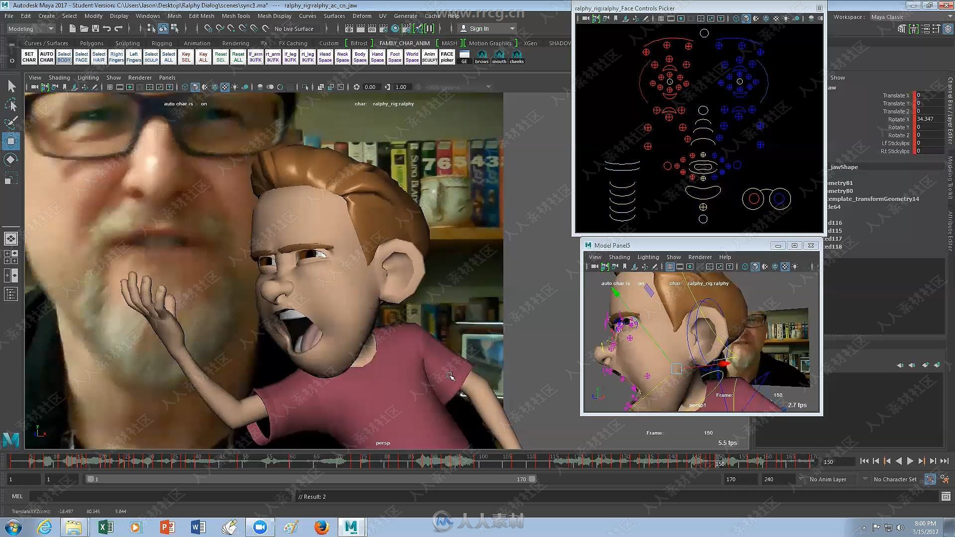Screen dimensions: 955x537
Task: Click the MEL command line input
Action: (x=161, y=496)
